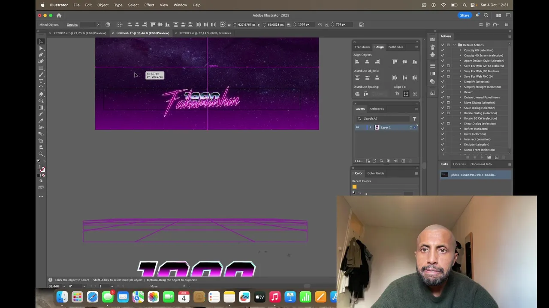The image size is (549, 308).
Task: Switch to the Color Guide tab
Action: point(376,173)
